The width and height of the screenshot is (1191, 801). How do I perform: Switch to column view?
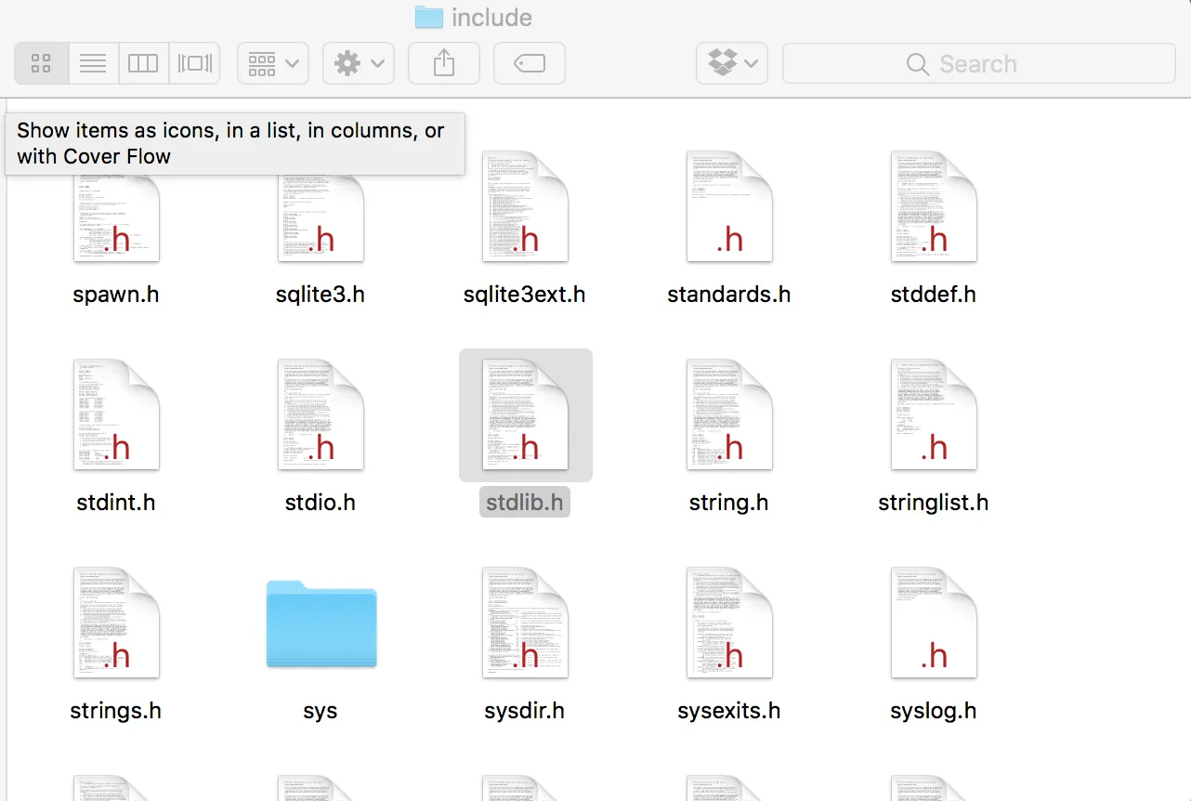(x=143, y=64)
